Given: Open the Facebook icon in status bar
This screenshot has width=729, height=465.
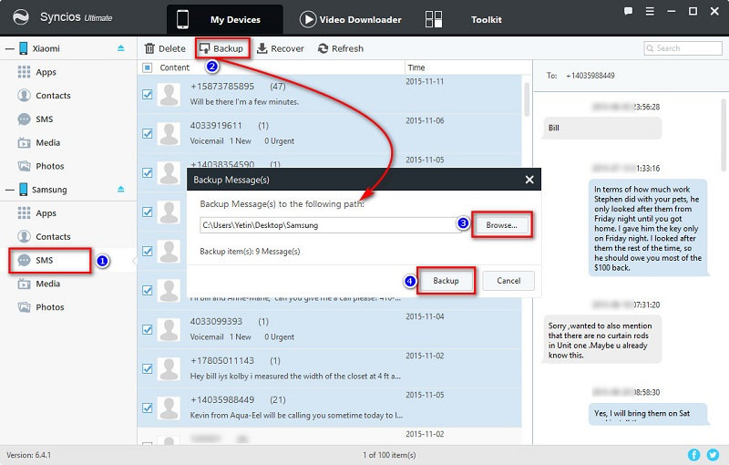Looking at the screenshot, I should click(693, 455).
